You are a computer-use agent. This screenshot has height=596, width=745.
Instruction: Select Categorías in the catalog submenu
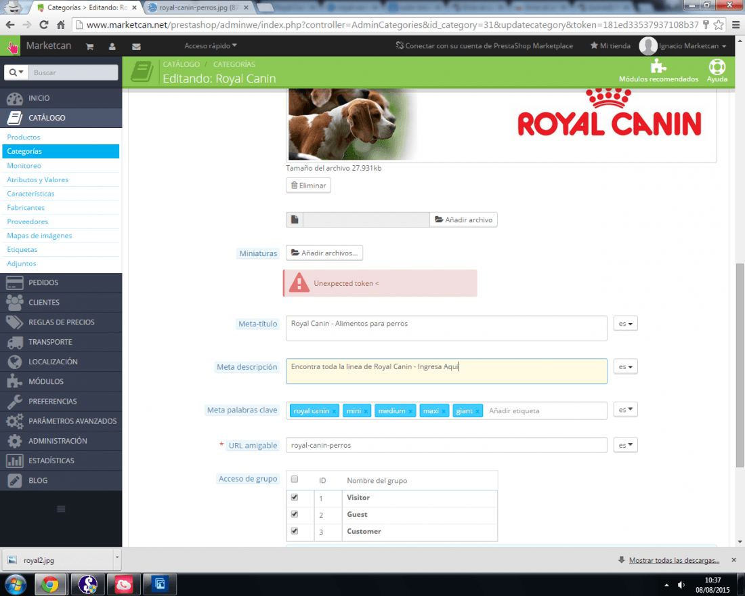[61, 151]
